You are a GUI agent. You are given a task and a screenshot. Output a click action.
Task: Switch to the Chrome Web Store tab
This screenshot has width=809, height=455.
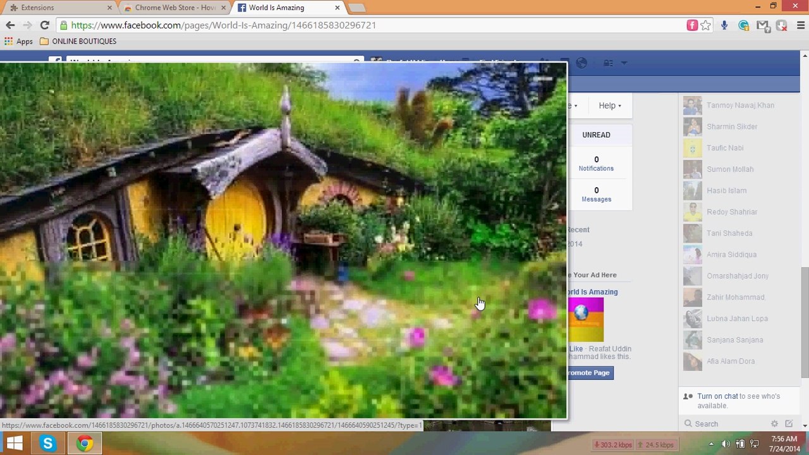[174, 8]
